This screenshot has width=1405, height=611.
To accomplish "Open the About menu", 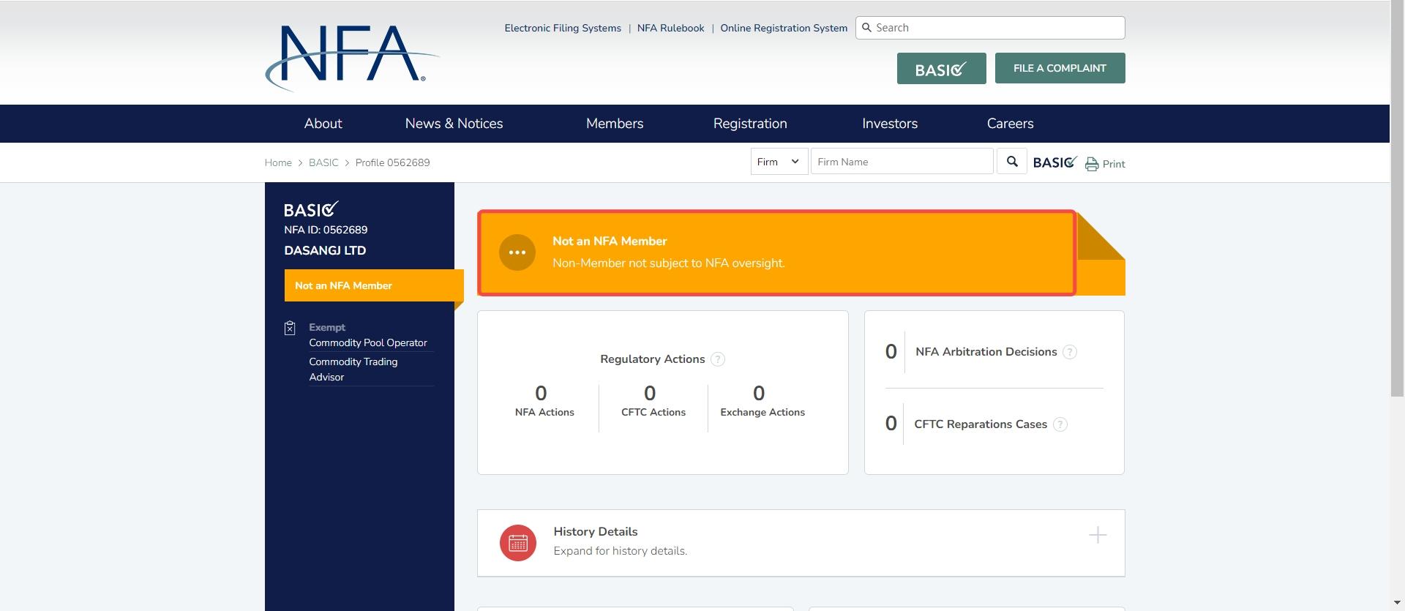I will pos(323,124).
